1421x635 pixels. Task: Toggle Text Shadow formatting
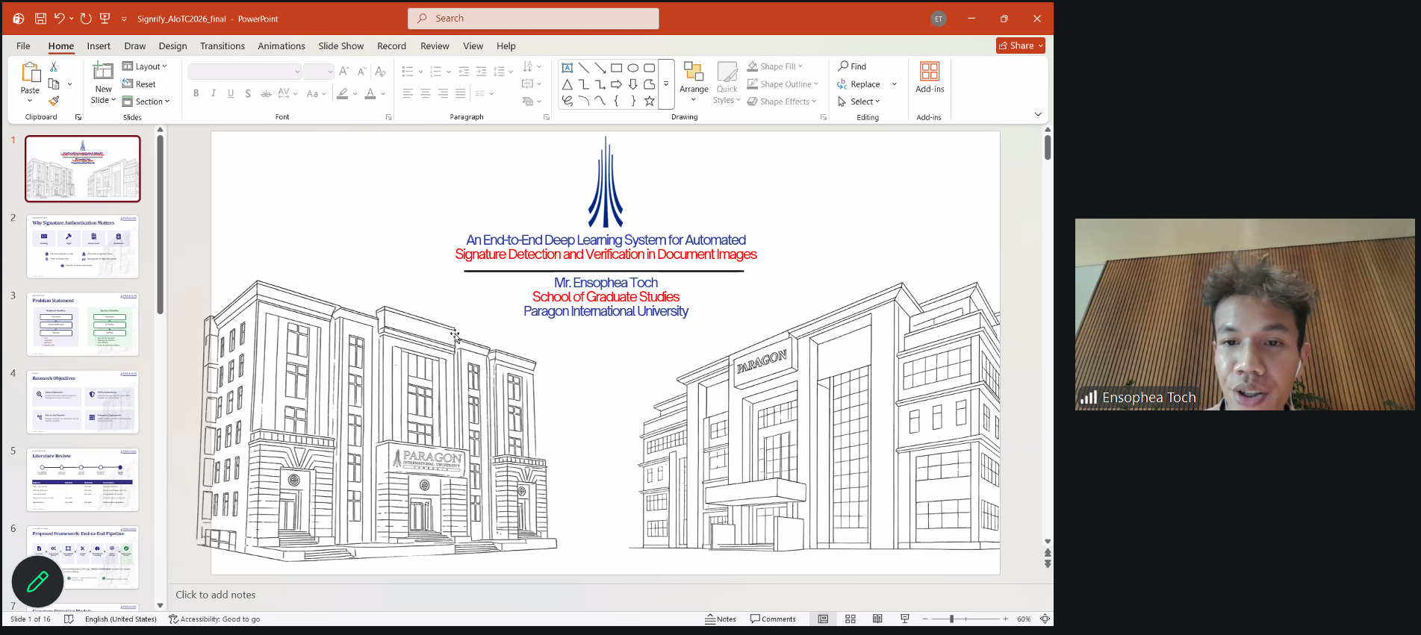248,93
